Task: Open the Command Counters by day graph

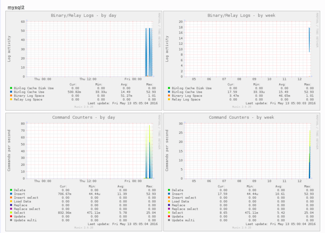Action: click(x=84, y=172)
